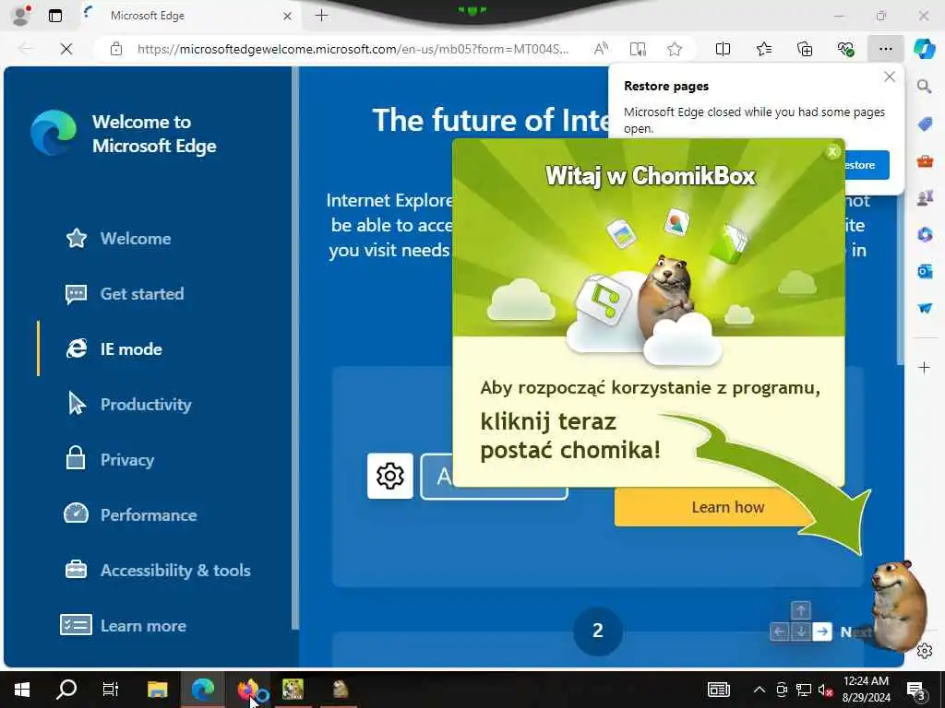
Task: Click the step 2 circle indicator
Action: click(597, 631)
